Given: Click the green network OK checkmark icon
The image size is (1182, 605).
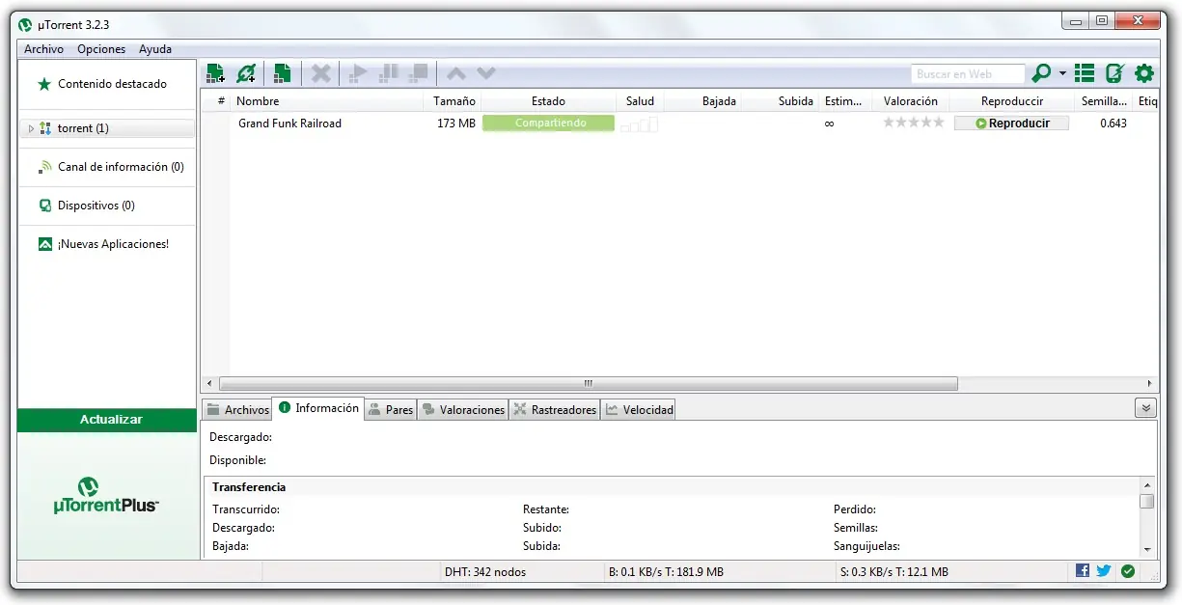Looking at the screenshot, I should pyautogui.click(x=1128, y=571).
